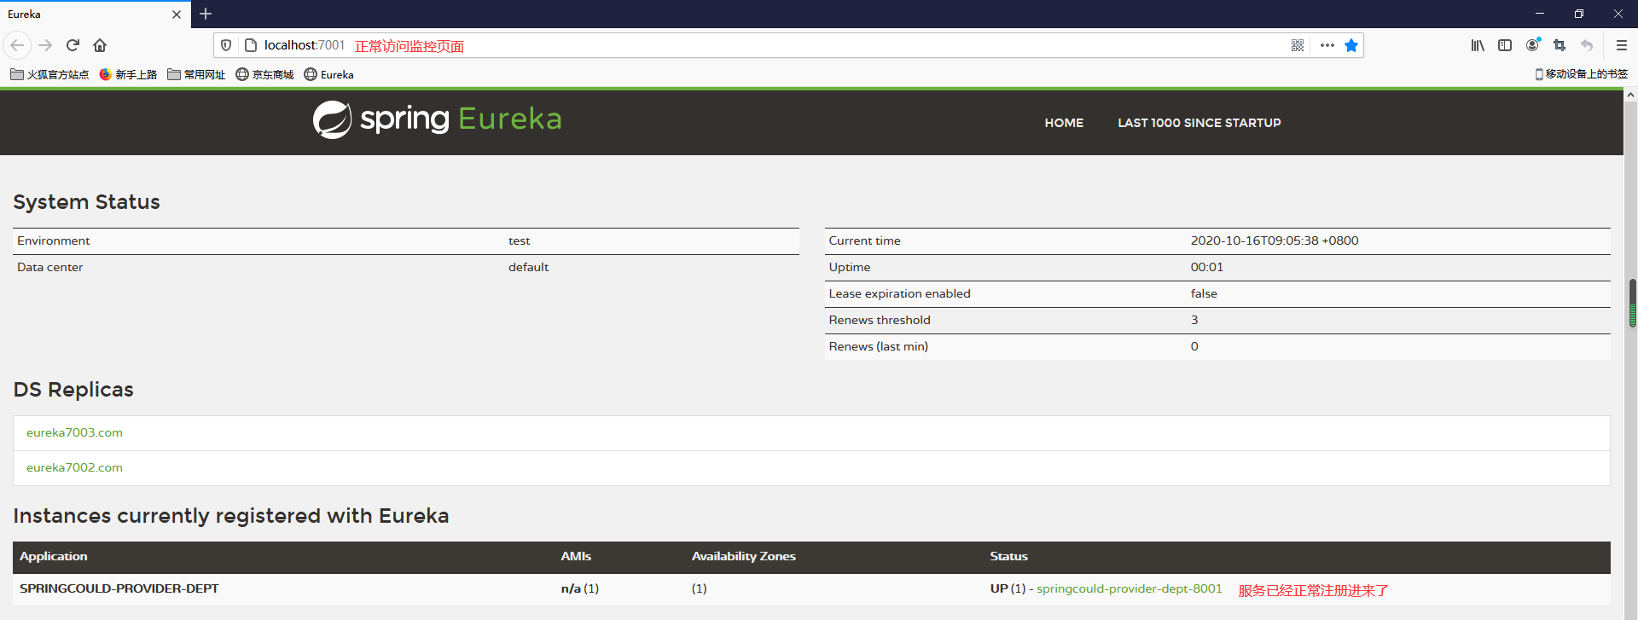Click the browser Forward arrow button
Screen dimensions: 1638x620
45,45
